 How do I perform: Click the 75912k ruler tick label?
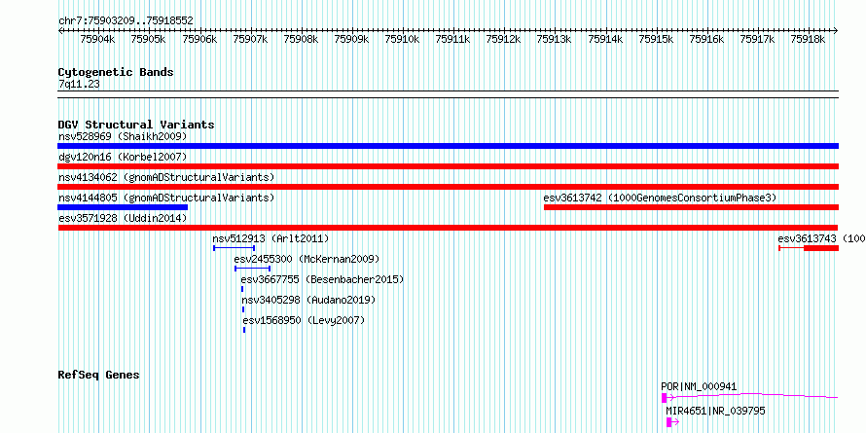pyautogui.click(x=504, y=39)
